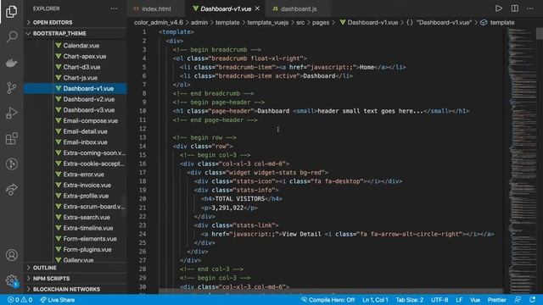The height and width of the screenshot is (305, 543).
Task: Click the feedback icon in the status bar
Action: (x=518, y=300)
